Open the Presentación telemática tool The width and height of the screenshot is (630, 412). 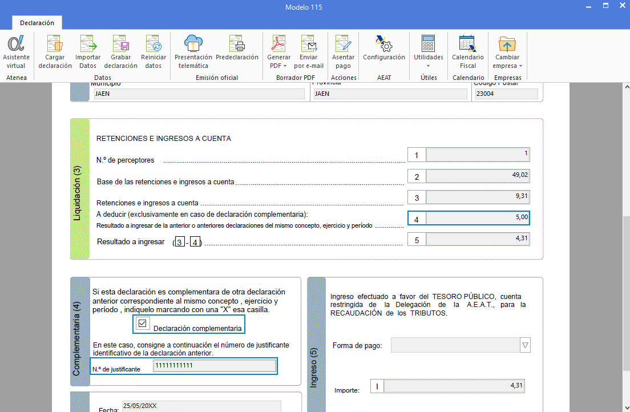[x=193, y=51]
